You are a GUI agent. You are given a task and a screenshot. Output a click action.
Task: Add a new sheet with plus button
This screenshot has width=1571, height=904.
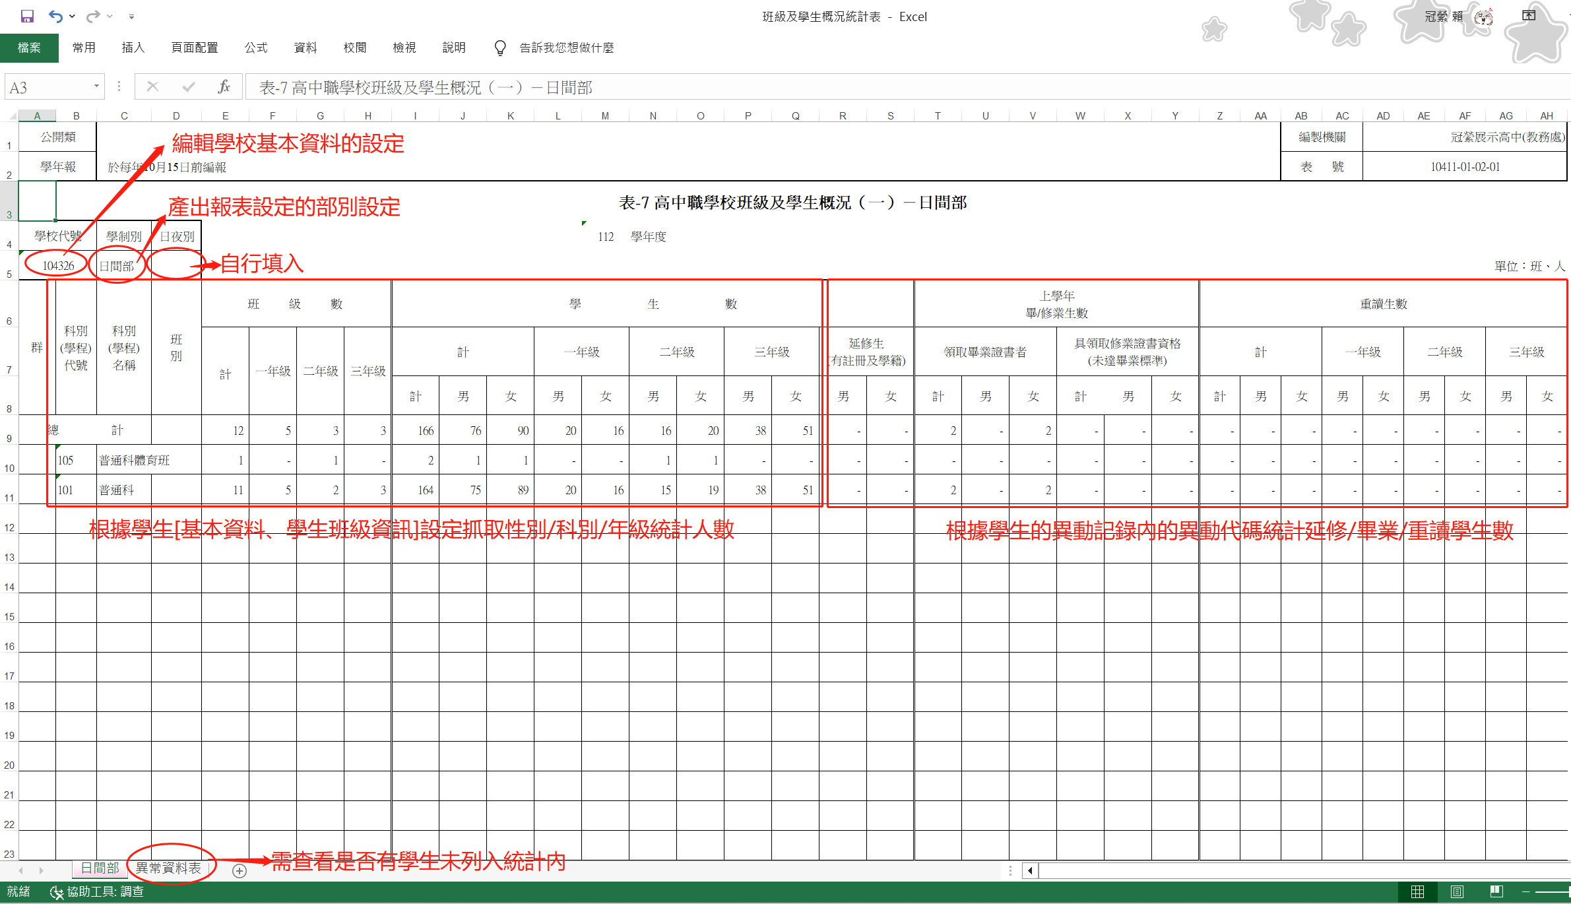pos(240,871)
